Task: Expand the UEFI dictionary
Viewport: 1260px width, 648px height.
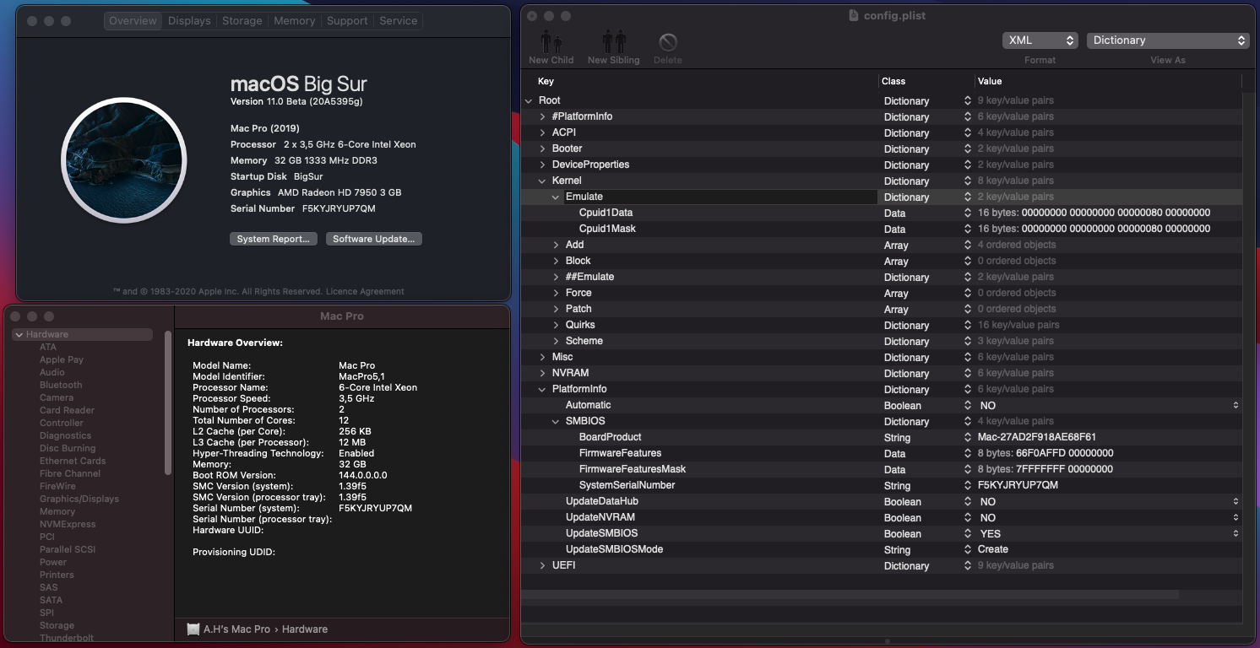Action: coord(542,565)
